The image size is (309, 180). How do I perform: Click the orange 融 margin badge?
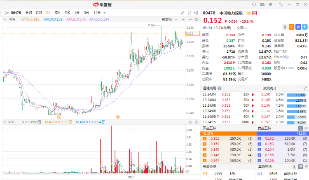(249, 13)
